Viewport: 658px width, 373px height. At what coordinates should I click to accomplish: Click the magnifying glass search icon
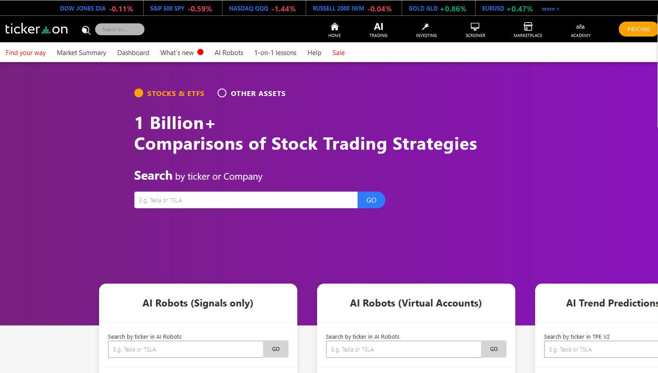[86, 30]
